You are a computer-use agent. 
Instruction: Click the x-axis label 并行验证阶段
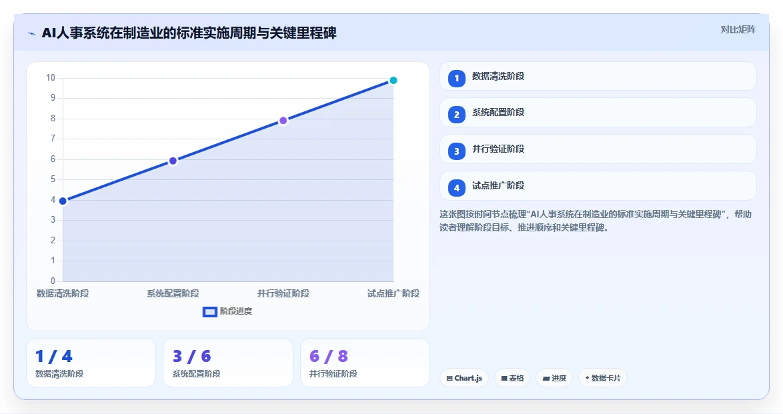283,293
